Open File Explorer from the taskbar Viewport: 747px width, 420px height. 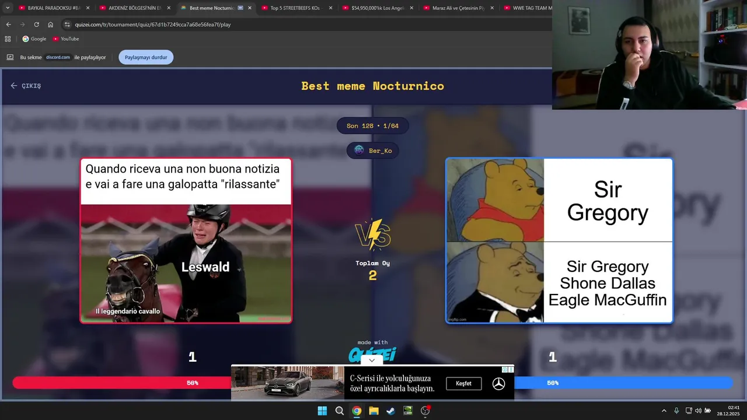coord(373,411)
